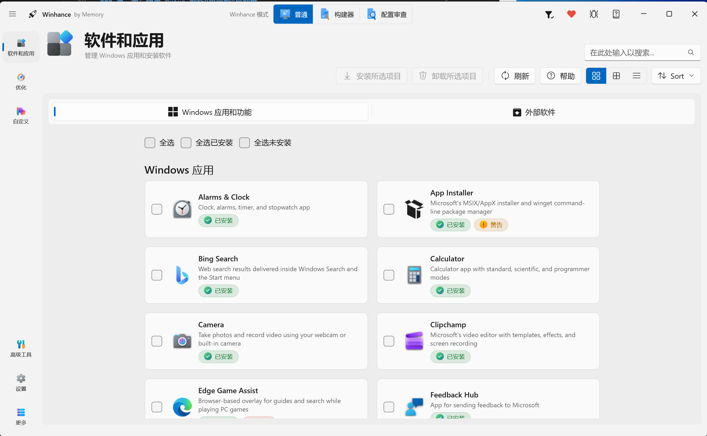Click the 已安装 badge on Calculator
This screenshot has height=436, width=707.
[x=450, y=291]
